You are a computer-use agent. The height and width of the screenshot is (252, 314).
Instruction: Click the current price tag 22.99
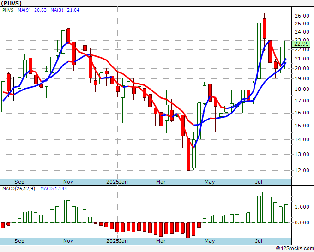(x=301, y=44)
